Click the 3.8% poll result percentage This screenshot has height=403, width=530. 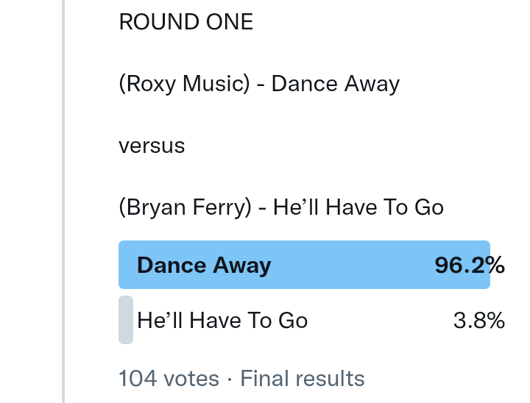[478, 321]
